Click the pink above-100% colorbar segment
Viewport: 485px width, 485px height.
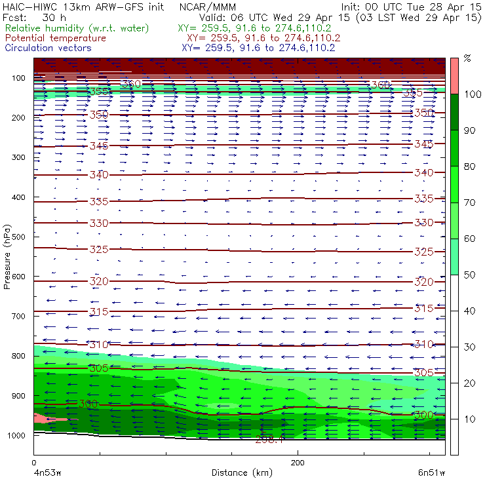(454, 76)
